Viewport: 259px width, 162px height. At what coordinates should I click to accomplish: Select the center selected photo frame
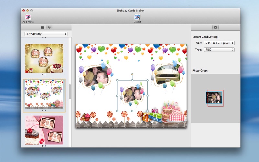(132, 96)
